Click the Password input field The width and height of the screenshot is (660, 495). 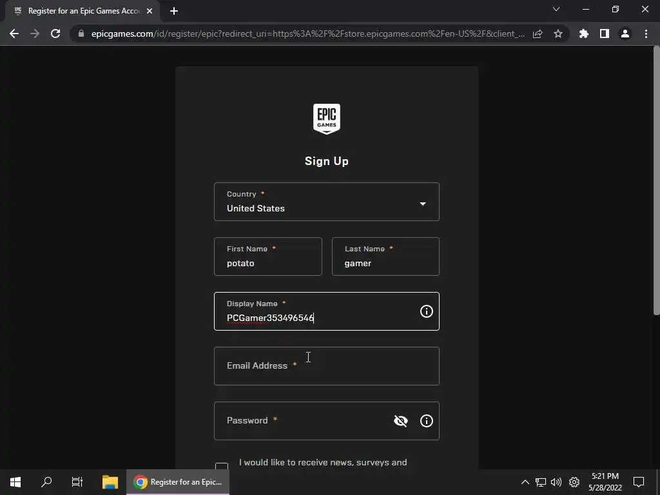point(327,420)
